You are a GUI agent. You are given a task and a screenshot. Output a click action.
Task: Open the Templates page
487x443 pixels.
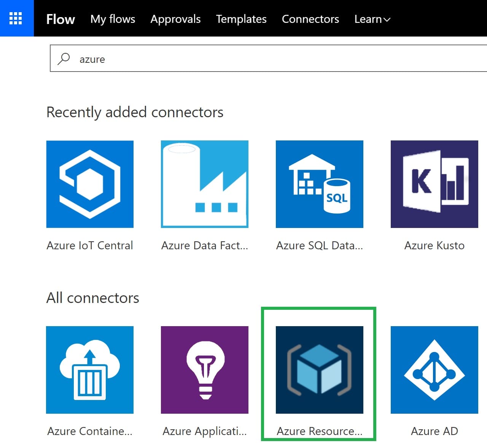click(x=241, y=19)
